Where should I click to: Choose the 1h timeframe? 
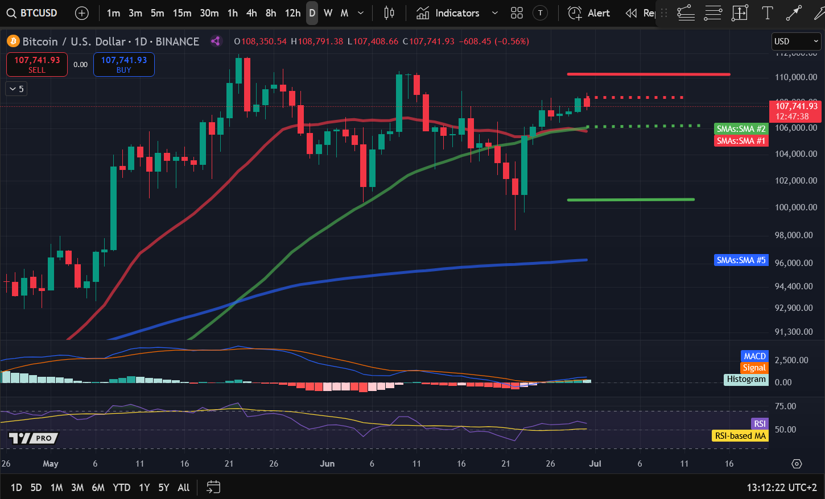[x=233, y=13]
